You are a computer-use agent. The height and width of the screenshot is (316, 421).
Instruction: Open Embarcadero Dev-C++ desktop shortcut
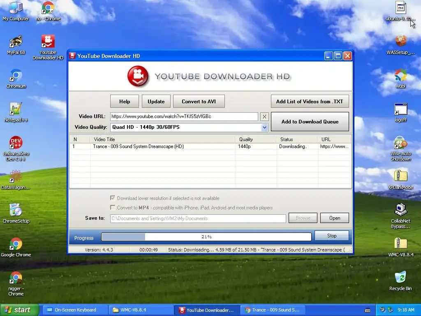tap(16, 148)
